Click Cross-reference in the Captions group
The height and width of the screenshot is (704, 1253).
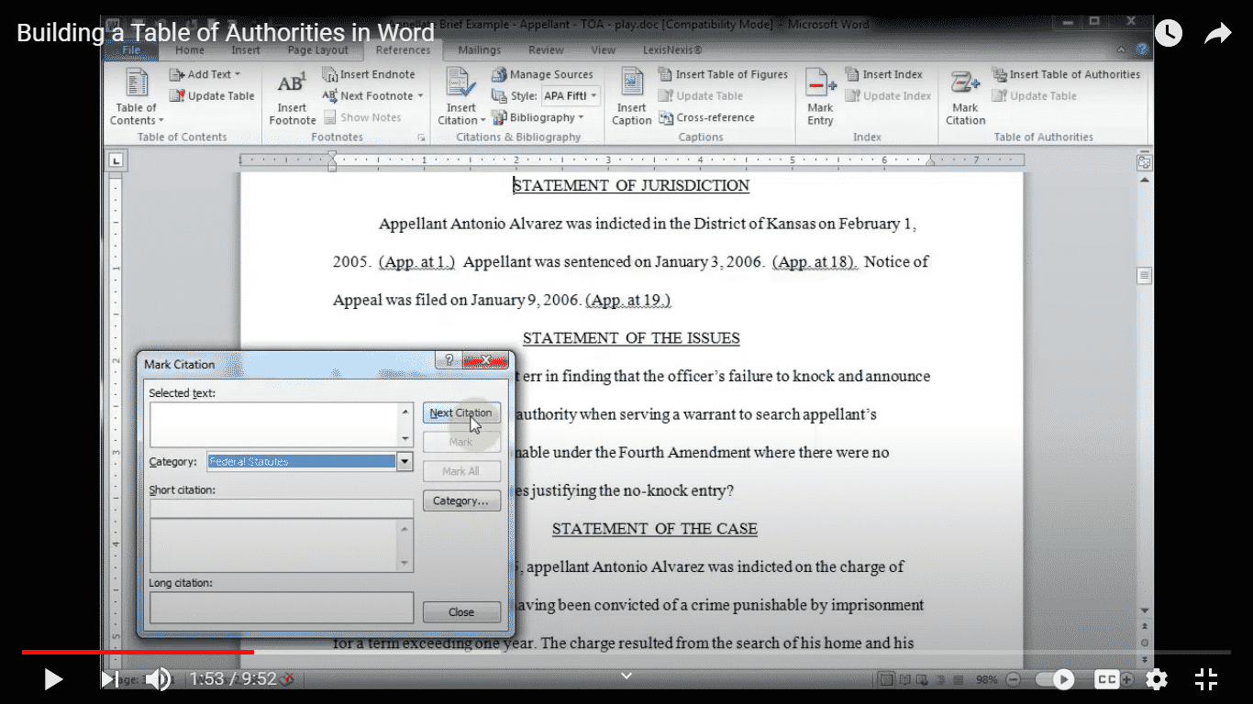pos(706,117)
